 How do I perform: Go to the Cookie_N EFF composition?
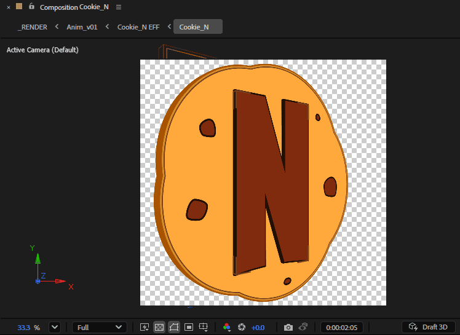point(138,27)
